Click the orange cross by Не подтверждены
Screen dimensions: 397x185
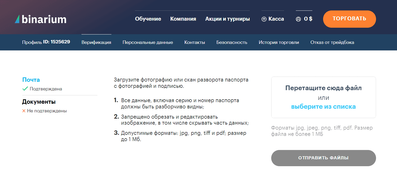click(x=24, y=111)
